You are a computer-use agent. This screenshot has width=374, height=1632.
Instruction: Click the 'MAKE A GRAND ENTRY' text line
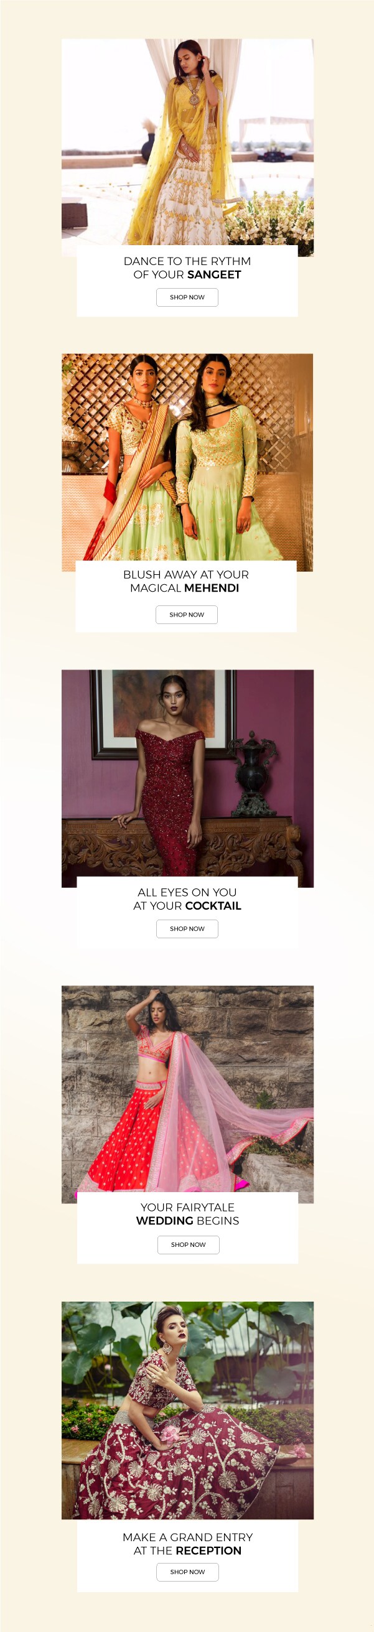tap(188, 1537)
